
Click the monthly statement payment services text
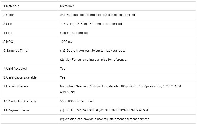point(105,119)
